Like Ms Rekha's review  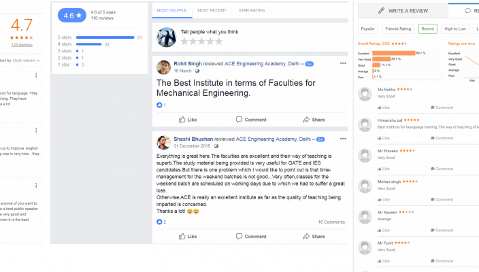coord(383,107)
